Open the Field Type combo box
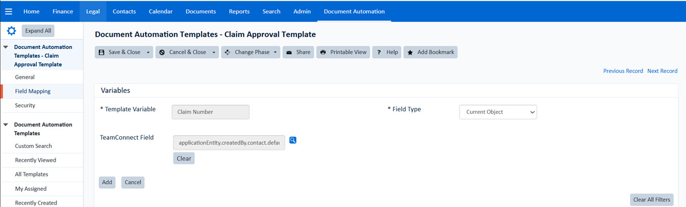This screenshot has height=207, width=686. [x=498, y=112]
